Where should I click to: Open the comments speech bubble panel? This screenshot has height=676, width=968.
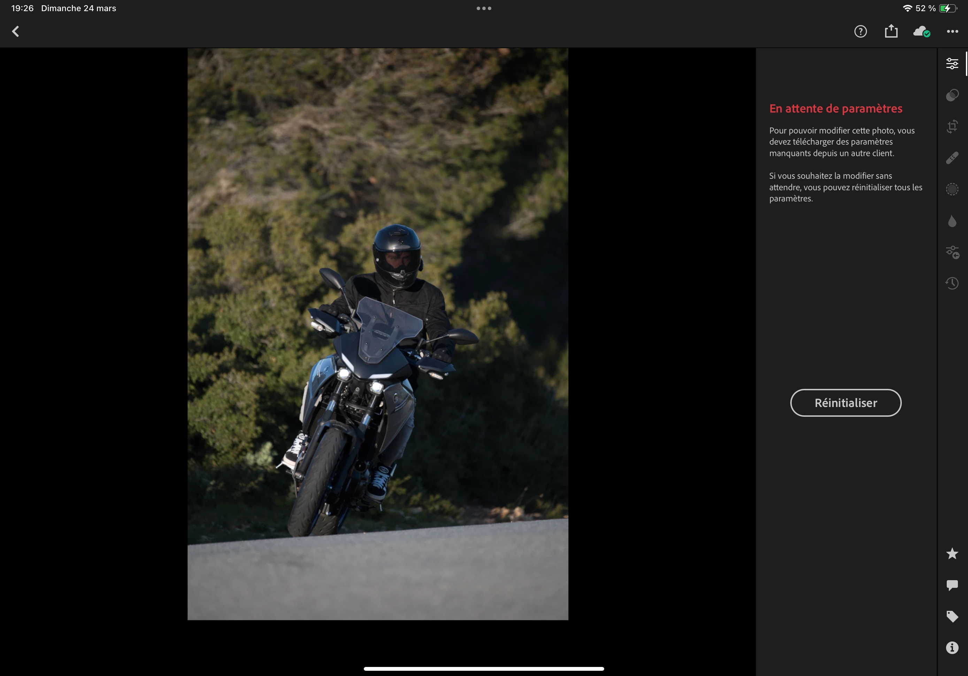[x=952, y=585]
